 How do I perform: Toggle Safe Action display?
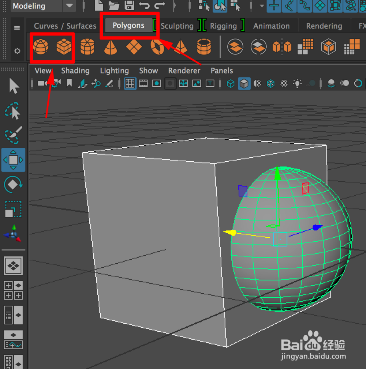(x=197, y=83)
